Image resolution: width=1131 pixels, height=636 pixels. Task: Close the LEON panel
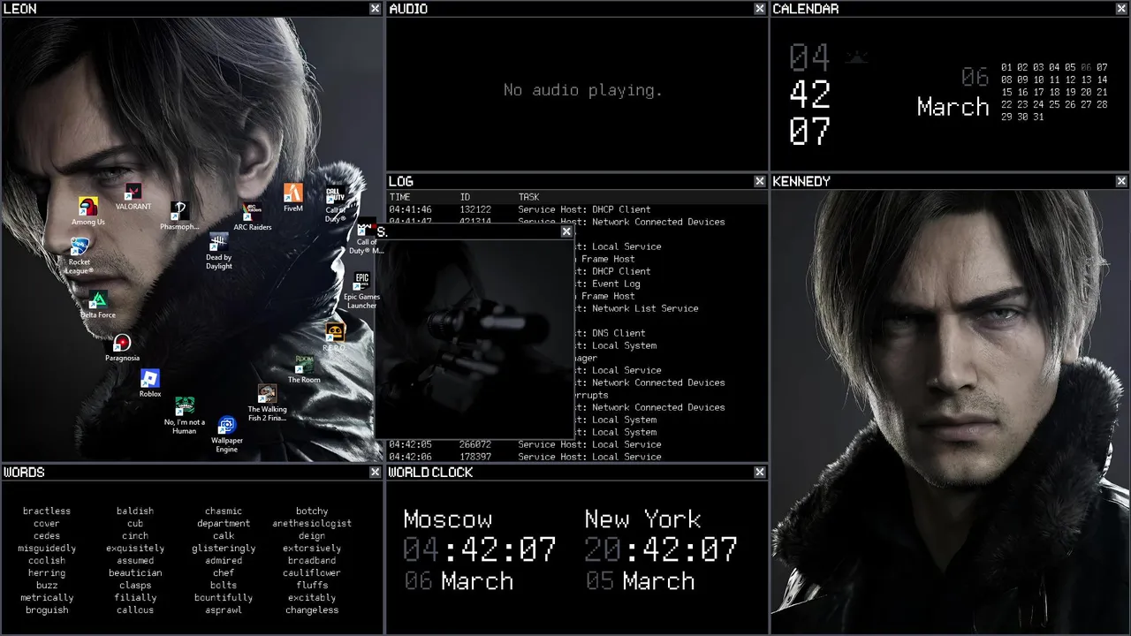[376, 9]
